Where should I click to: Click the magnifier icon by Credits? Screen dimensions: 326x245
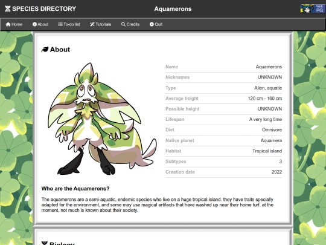123,24
